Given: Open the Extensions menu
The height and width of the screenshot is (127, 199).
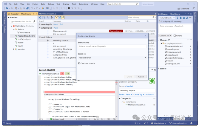Looking at the screenshot, I should [83, 4].
